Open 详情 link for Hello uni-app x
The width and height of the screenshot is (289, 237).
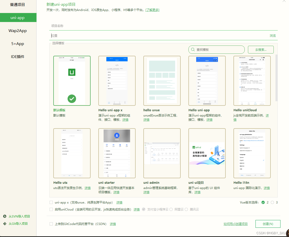125,120
